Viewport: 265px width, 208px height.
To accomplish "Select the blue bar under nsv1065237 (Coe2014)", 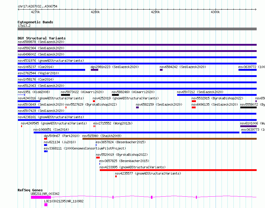I will coord(52,70).
